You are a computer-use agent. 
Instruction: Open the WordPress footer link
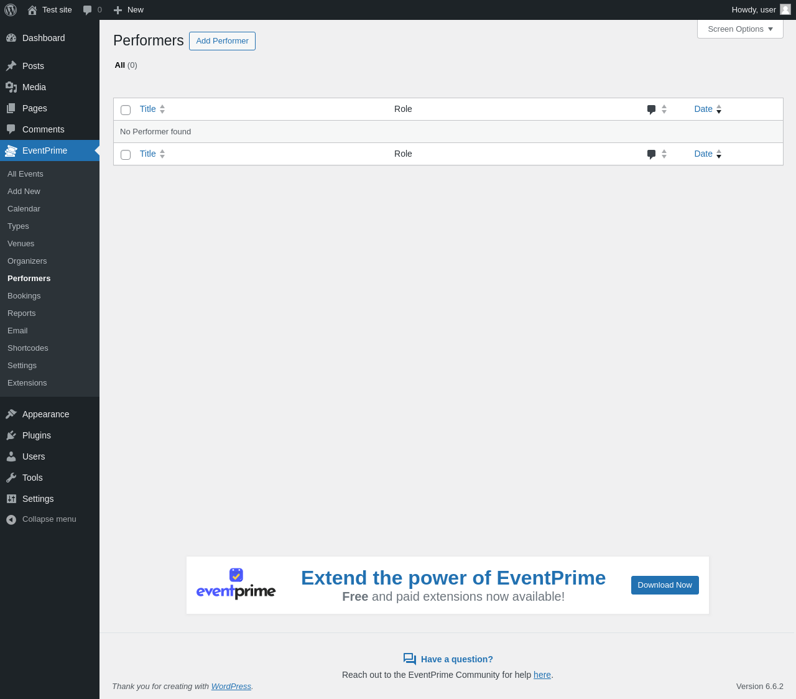(x=231, y=687)
